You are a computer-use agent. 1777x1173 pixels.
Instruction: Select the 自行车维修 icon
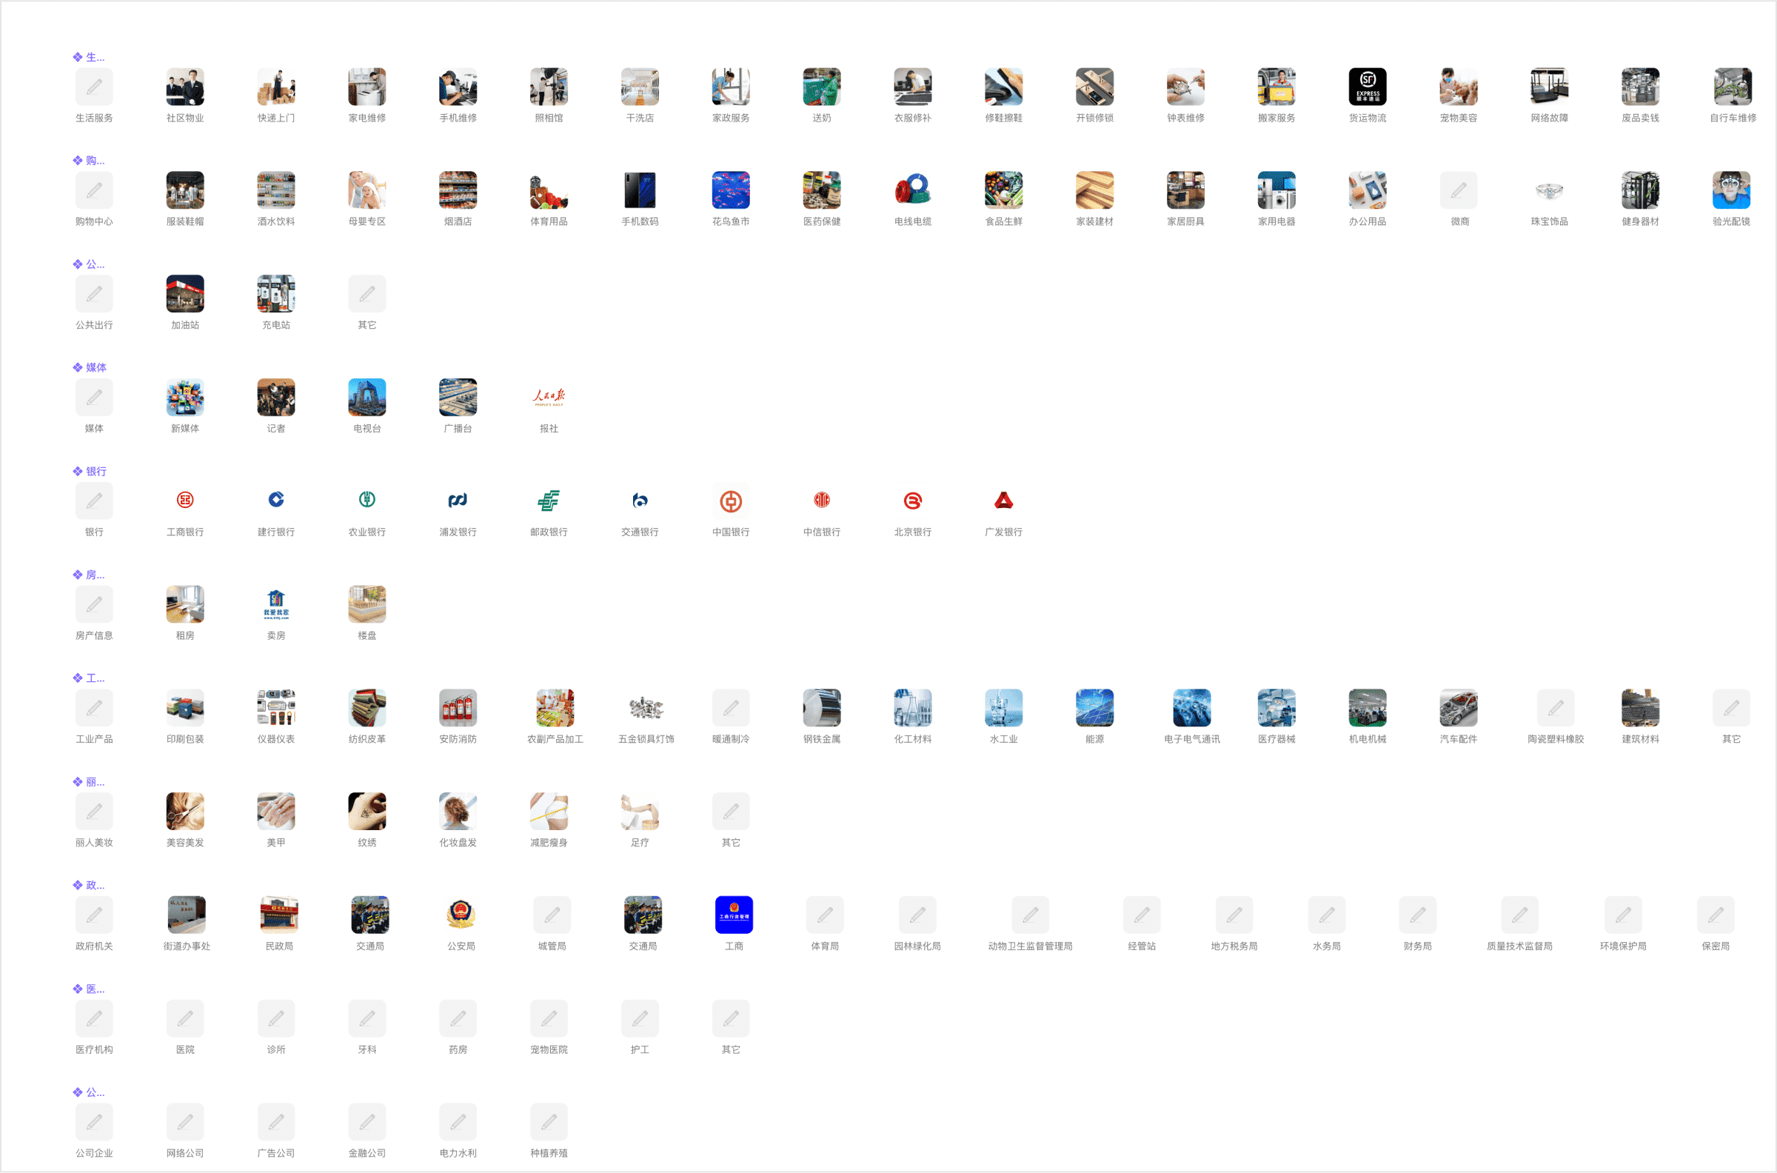(x=1732, y=87)
